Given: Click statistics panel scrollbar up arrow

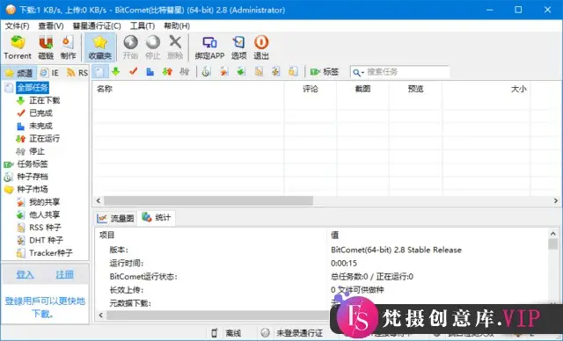Looking at the screenshot, I should click(553, 234).
